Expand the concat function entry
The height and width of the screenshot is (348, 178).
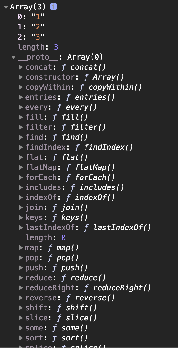[x=21, y=67]
